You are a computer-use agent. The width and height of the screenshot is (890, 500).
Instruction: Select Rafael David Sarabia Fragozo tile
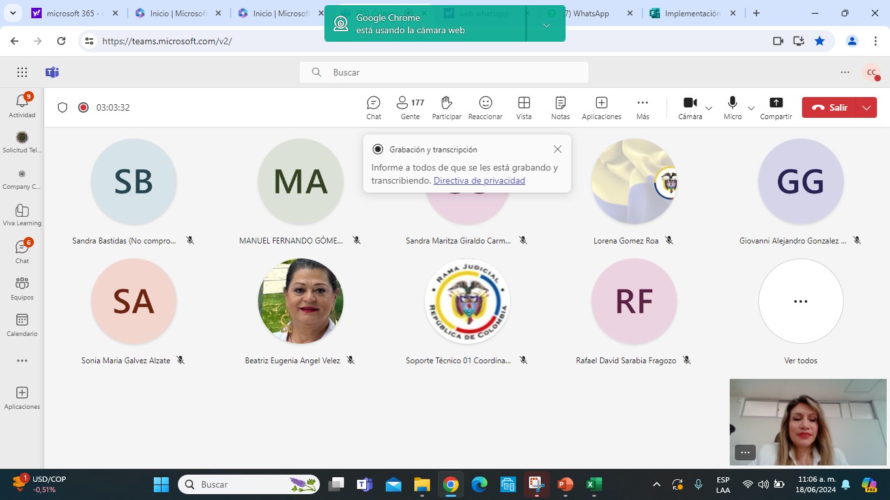(x=634, y=312)
